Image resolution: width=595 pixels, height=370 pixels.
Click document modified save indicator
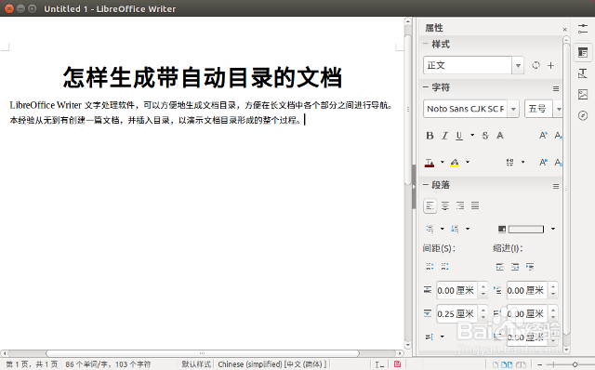pos(397,364)
